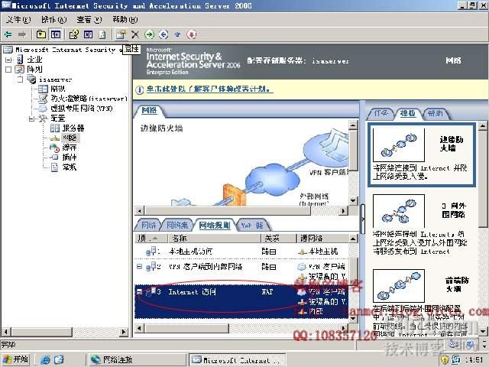Open the 操作 menu
The width and height of the screenshot is (489, 367).
pyautogui.click(x=54, y=20)
